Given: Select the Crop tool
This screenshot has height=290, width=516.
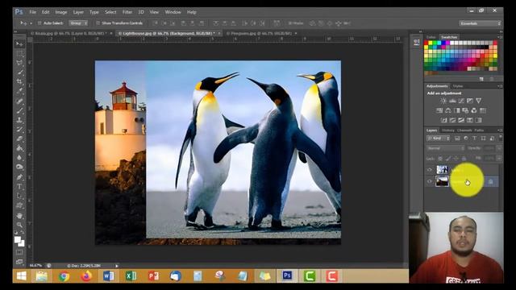Looking at the screenshot, I should (19, 82).
